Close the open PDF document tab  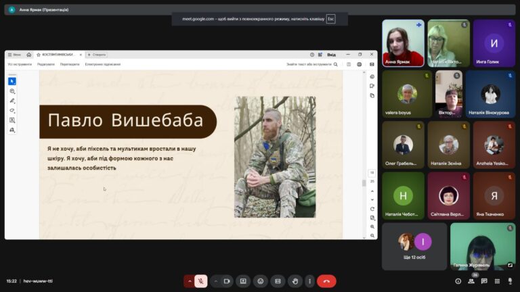[x=81, y=55]
